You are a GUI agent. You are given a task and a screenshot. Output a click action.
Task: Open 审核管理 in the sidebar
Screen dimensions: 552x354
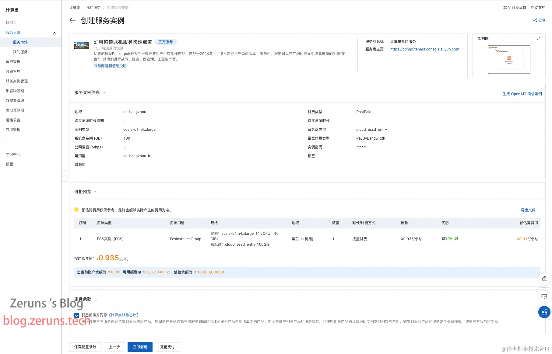coord(13,62)
